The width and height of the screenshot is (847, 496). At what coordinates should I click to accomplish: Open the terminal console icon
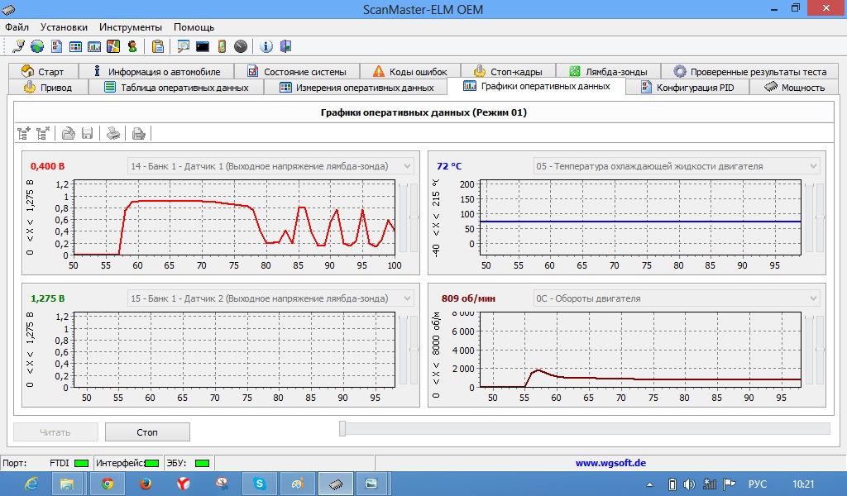click(202, 46)
